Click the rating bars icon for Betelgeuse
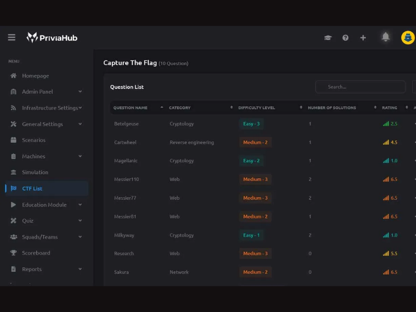The width and height of the screenshot is (416, 312). point(386,124)
